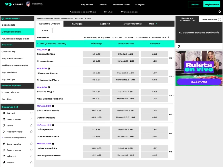Viewport: 223px width, 167px height.
Task: Click the Hockey Hielo stick icon
Action: 4,132
